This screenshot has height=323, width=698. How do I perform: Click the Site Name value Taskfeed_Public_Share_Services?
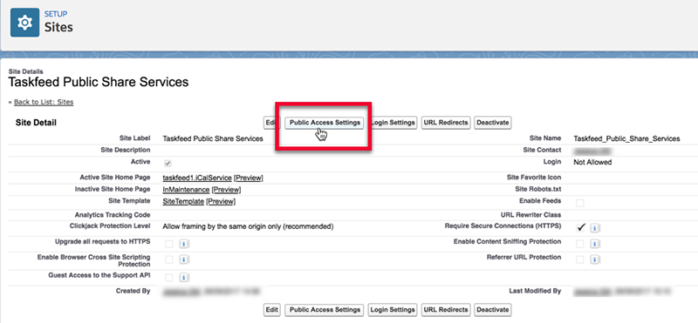626,138
